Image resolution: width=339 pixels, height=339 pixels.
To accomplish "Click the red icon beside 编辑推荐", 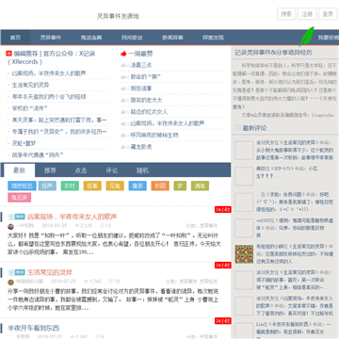I will [8, 54].
